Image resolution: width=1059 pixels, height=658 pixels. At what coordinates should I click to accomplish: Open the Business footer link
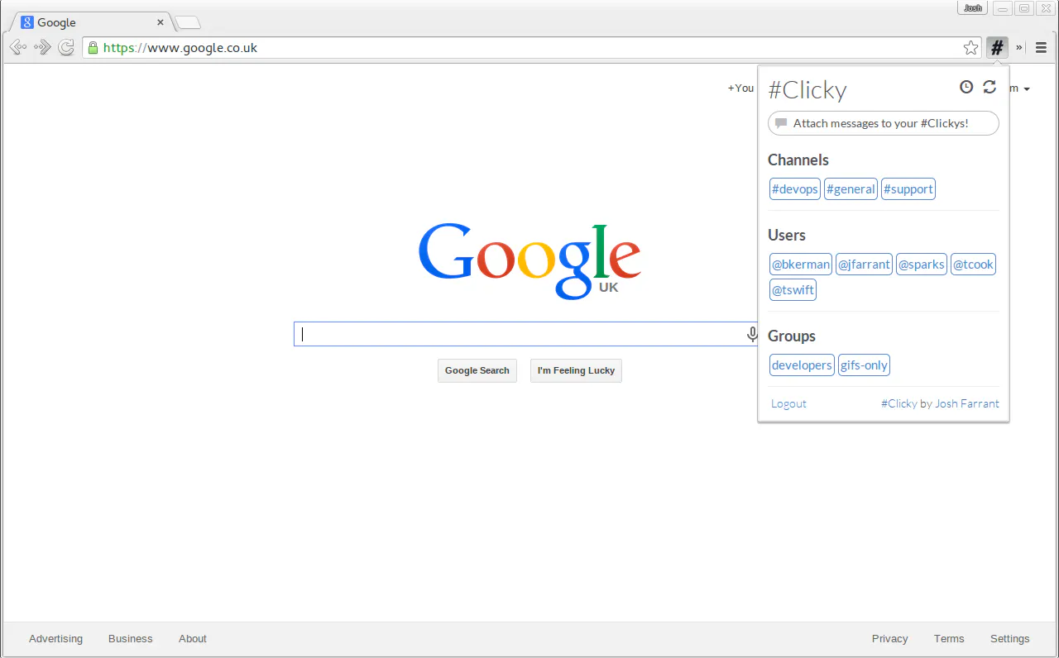point(130,639)
